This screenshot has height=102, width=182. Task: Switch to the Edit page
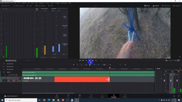click(x=80, y=96)
